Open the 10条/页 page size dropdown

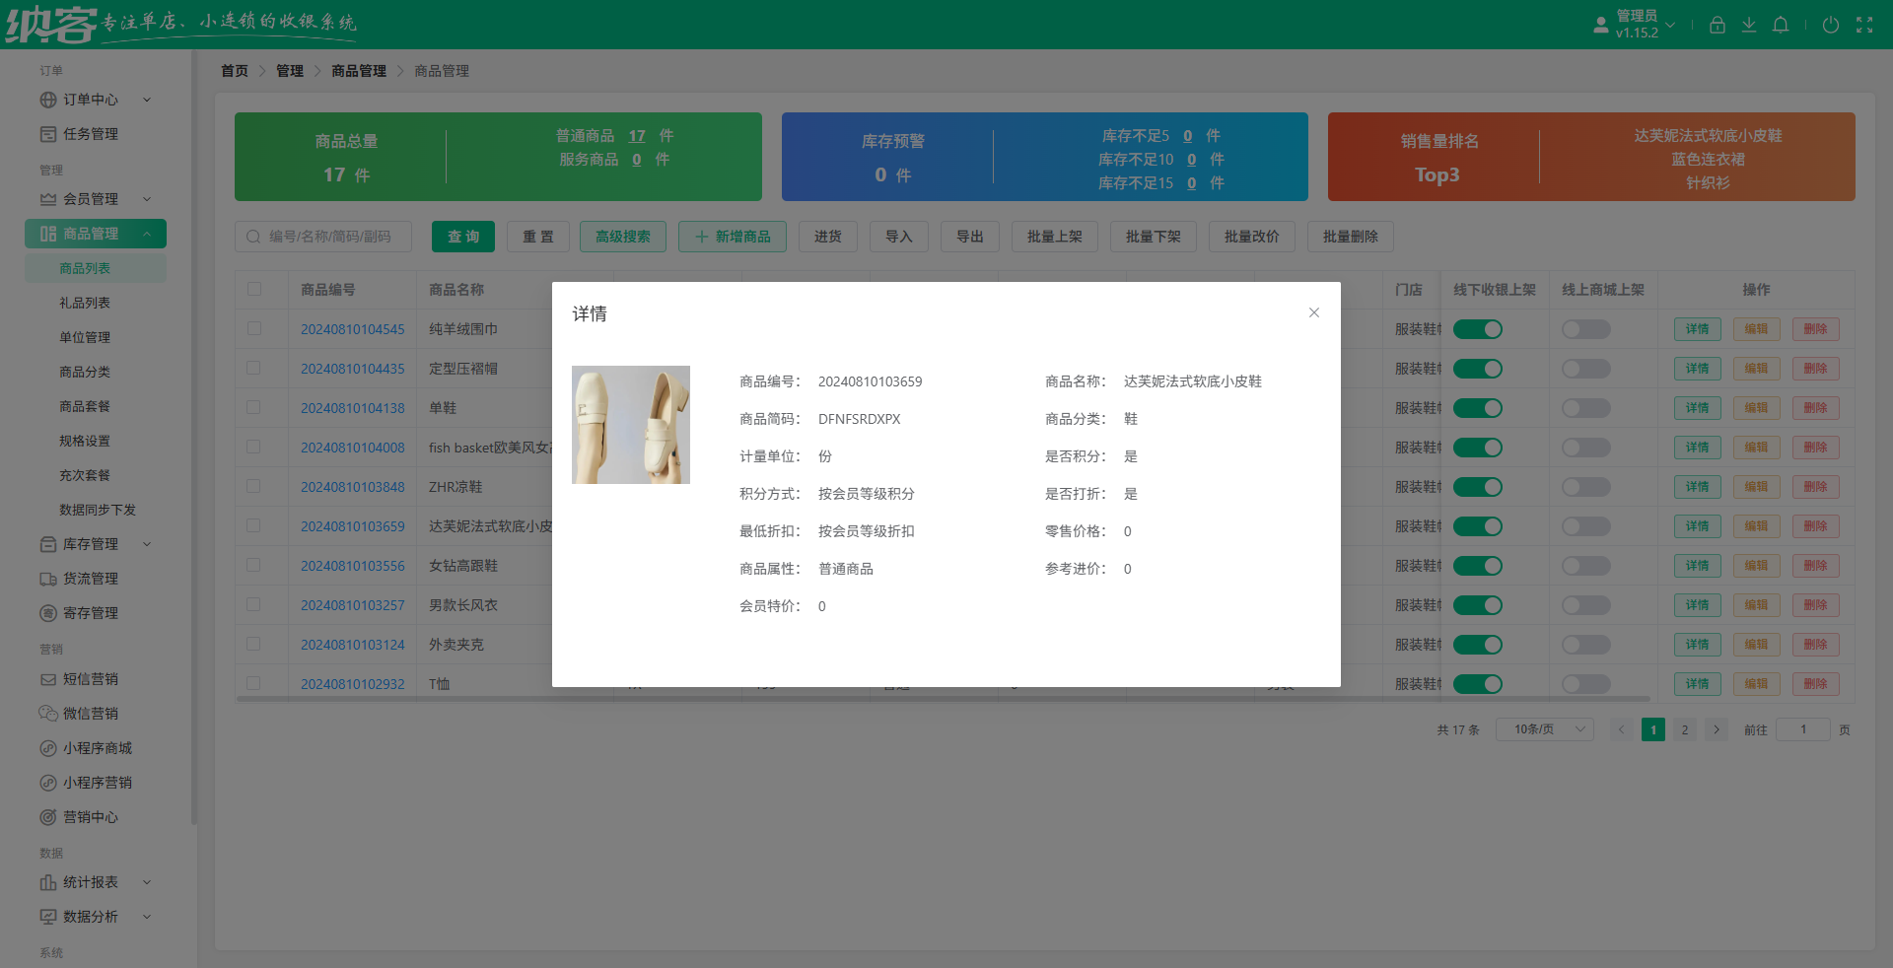[1544, 729]
